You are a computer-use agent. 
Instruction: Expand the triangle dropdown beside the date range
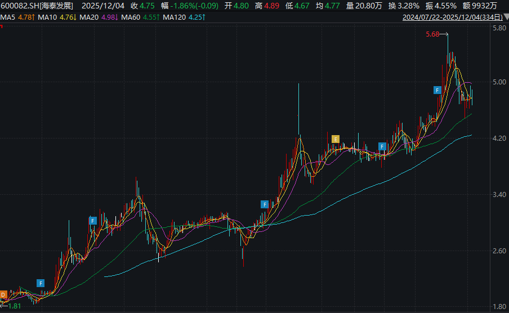(x=504, y=17)
